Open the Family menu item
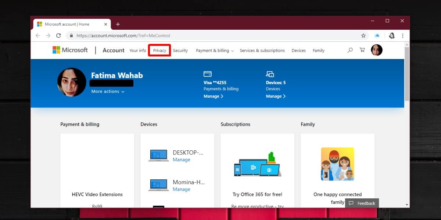The image size is (441, 220). coord(319,51)
